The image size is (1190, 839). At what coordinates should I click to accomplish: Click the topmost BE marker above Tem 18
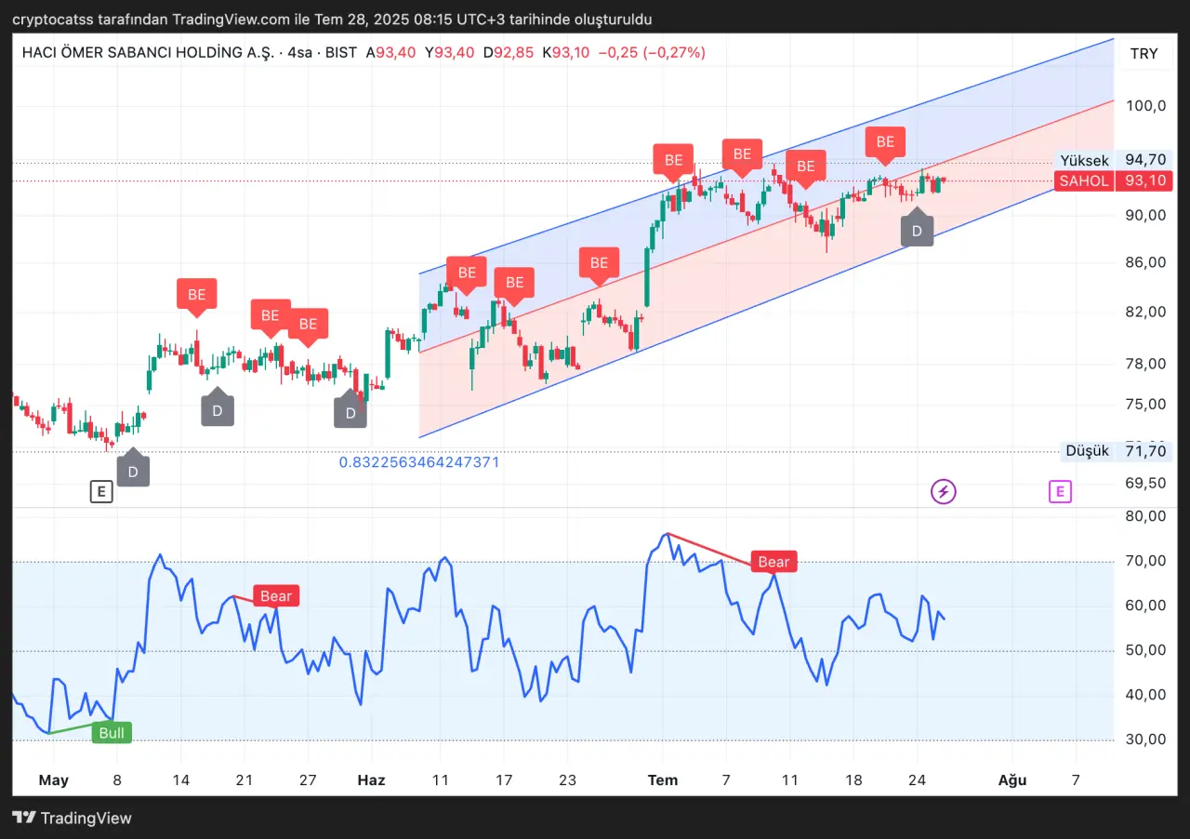[x=885, y=141]
